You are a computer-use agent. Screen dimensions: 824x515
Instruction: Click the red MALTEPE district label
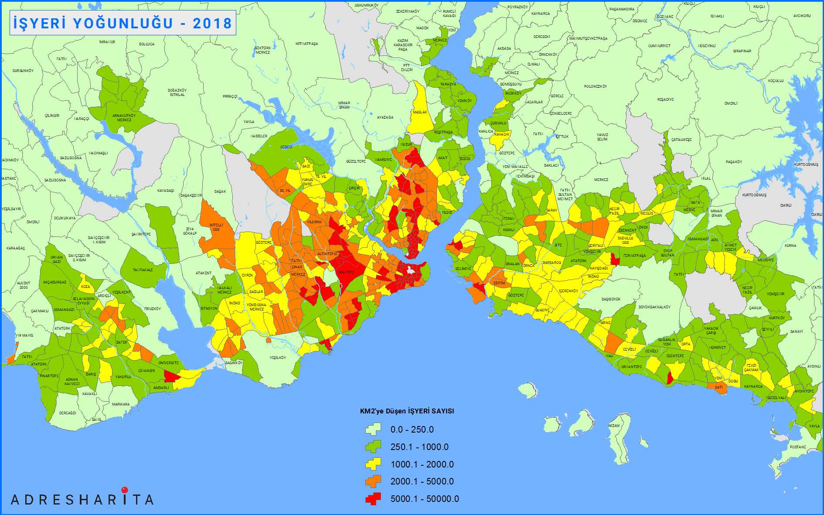pos(347,272)
